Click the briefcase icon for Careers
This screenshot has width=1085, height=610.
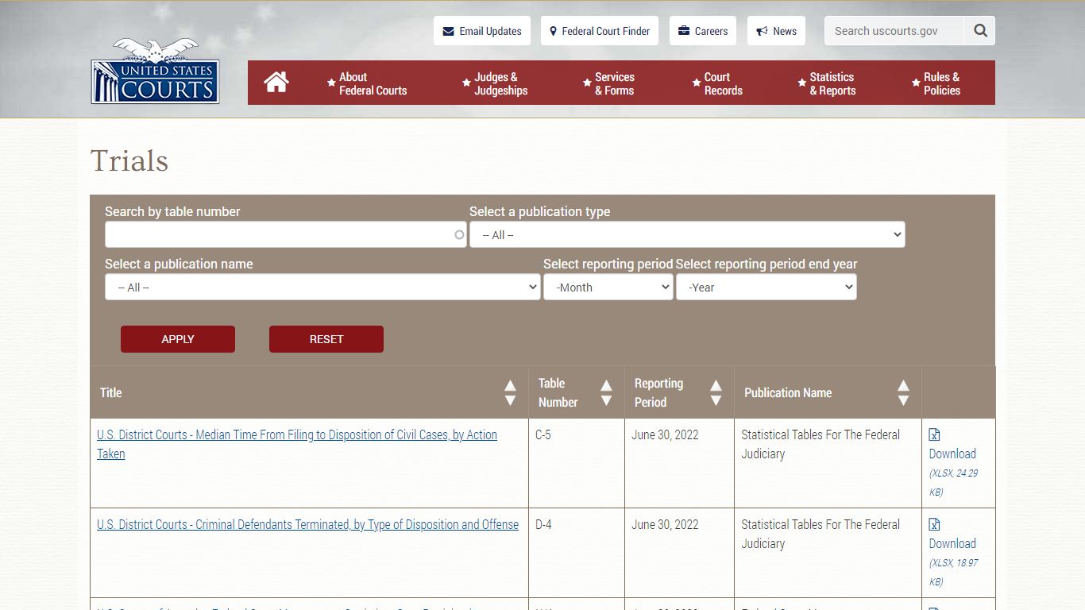coord(684,31)
